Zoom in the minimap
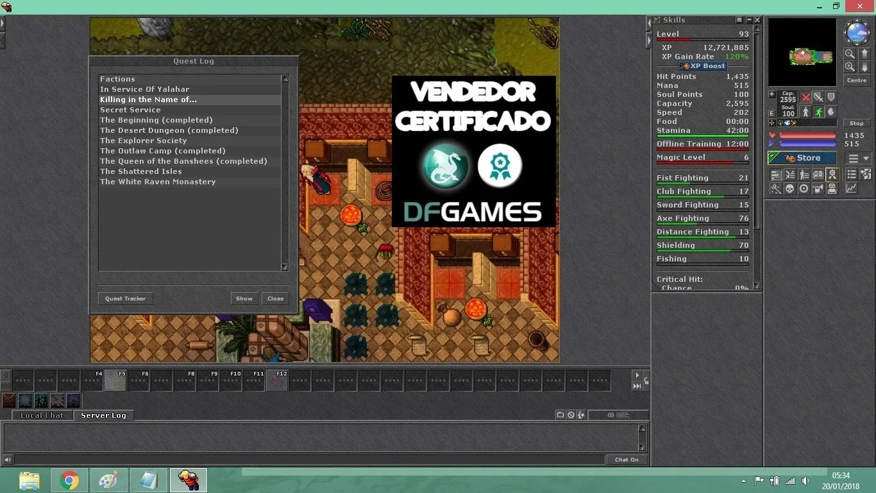 click(x=850, y=67)
